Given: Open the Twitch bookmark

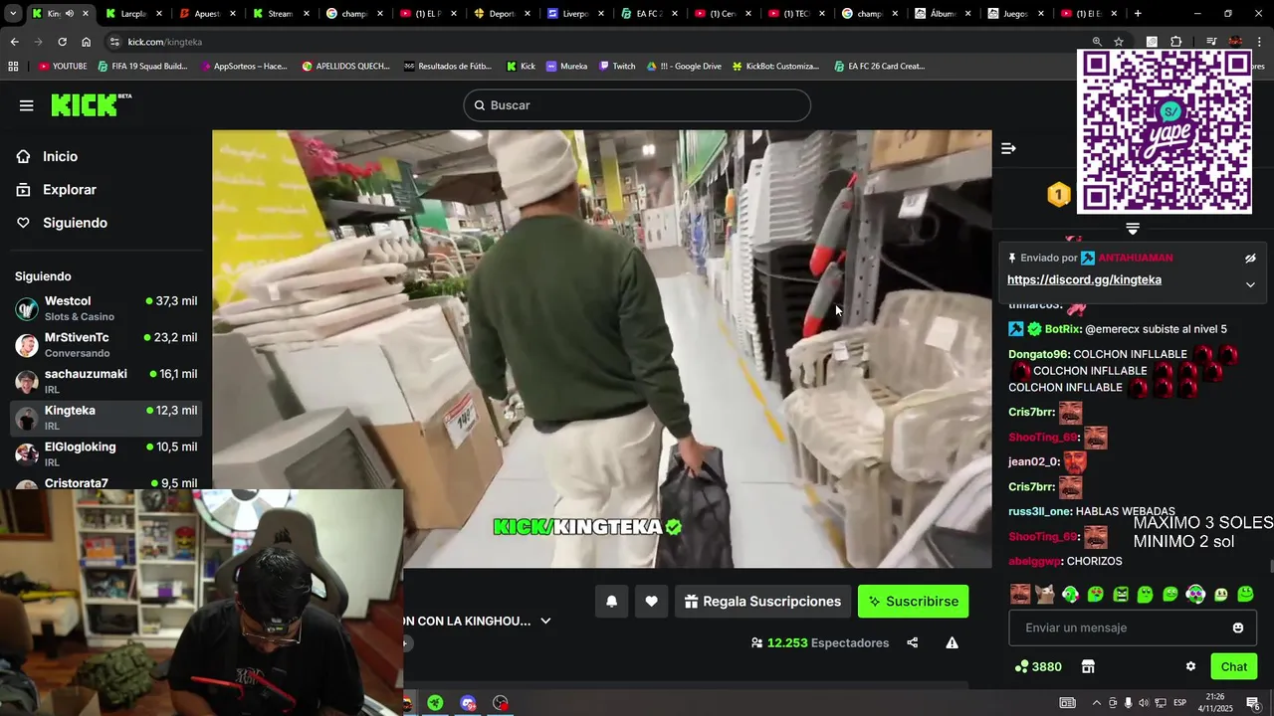Looking at the screenshot, I should click(x=617, y=66).
